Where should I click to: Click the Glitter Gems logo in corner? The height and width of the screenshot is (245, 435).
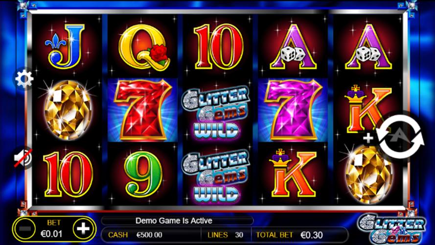pos(392,229)
